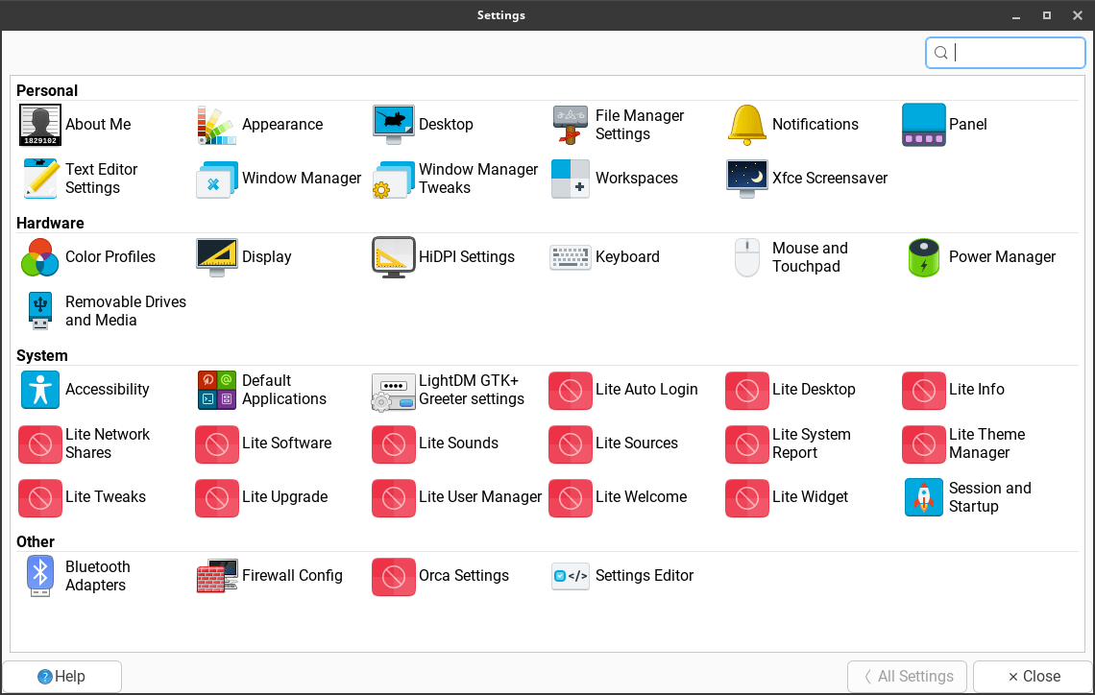This screenshot has height=695, width=1095.
Task: Click the Help button
Action: point(62,676)
